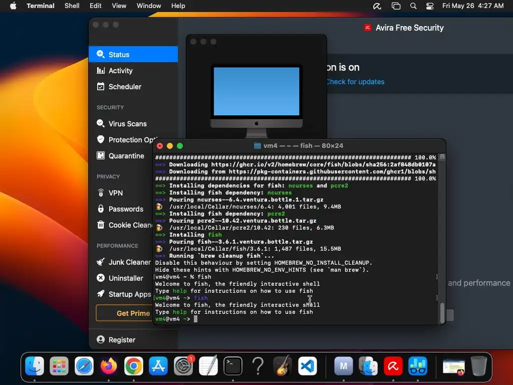513x385 pixels.
Task: Open Control Center in the menu bar
Action: (x=430, y=6)
